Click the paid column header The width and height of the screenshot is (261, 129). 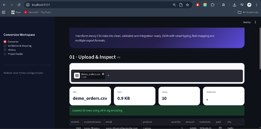click(x=220, y=122)
